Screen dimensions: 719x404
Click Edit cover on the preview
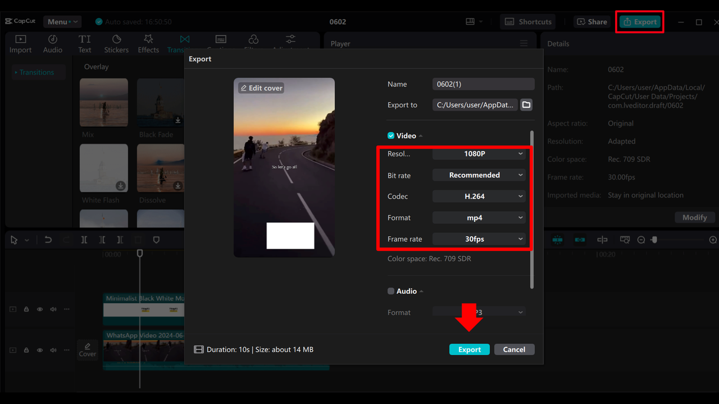click(261, 88)
